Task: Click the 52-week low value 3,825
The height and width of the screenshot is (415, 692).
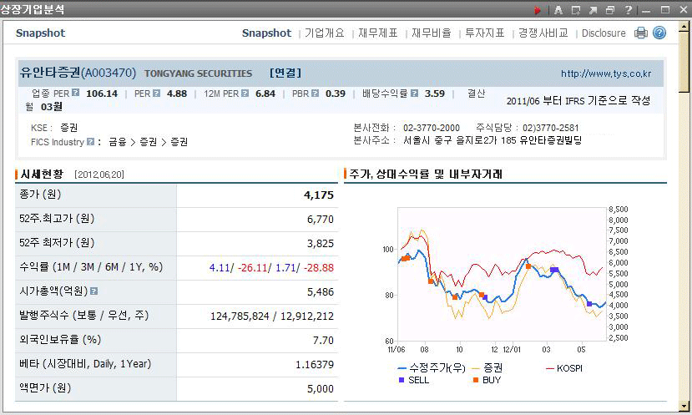Action: (321, 244)
